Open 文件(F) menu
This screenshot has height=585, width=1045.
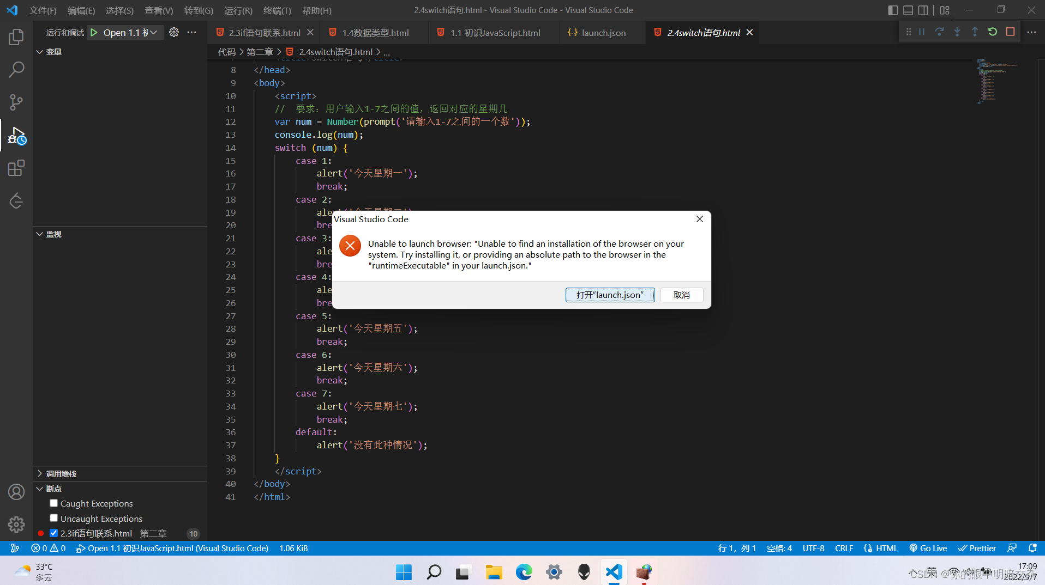pos(43,10)
